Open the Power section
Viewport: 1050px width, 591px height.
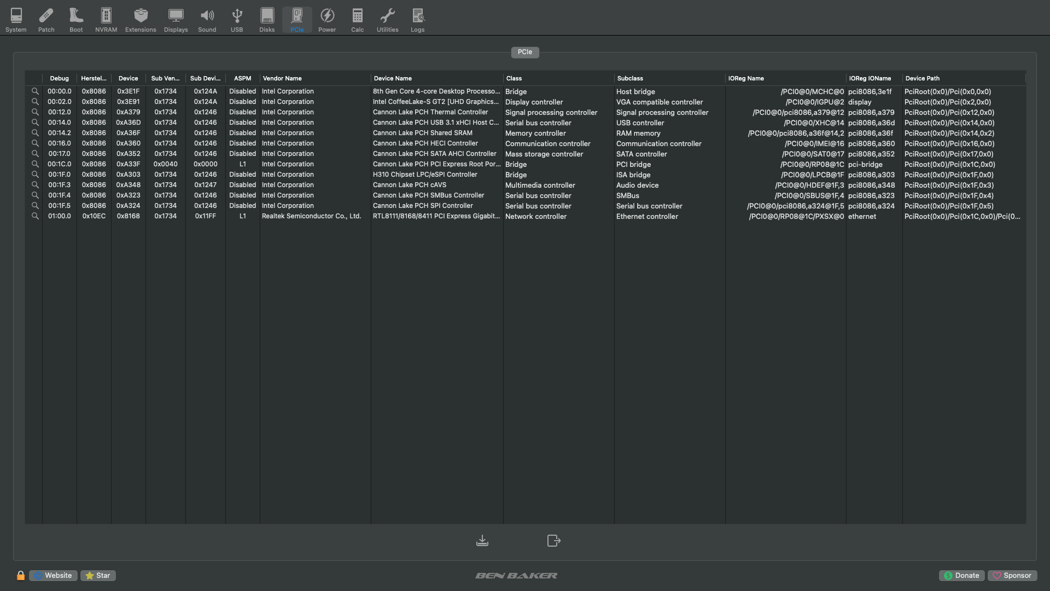(x=327, y=20)
